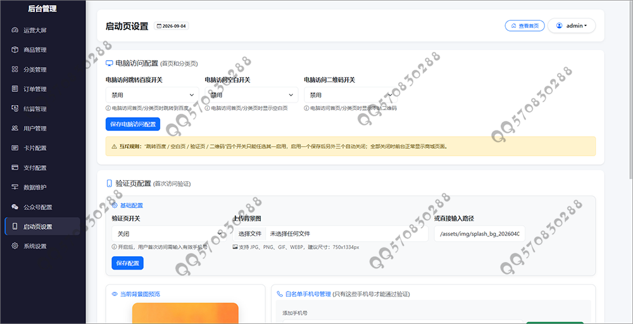The height and width of the screenshot is (324, 633).
Task: Click the phone icon beside 验证页配置
Action: point(109,184)
